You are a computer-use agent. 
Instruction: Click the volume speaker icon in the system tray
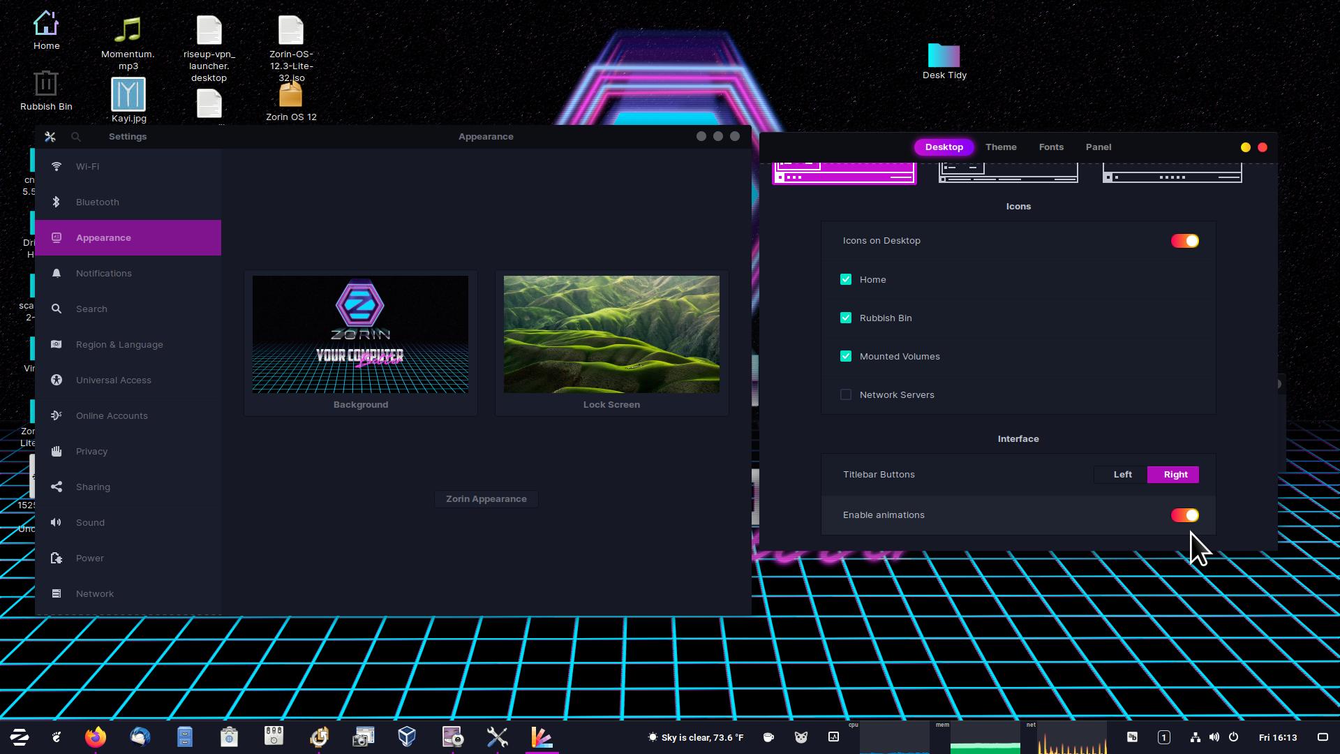click(1214, 737)
